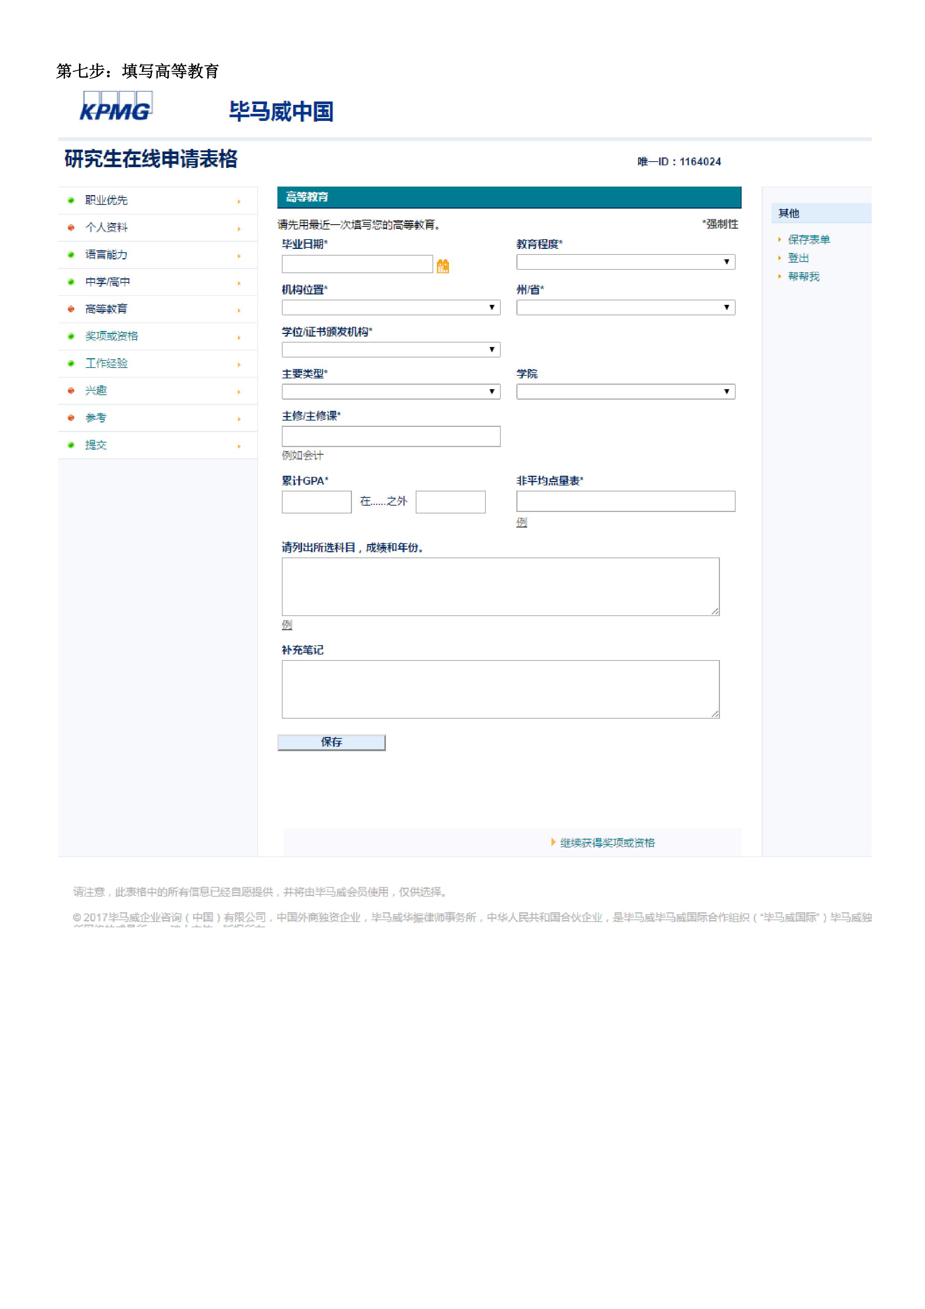This screenshot has width=925, height=1309.
Task: Open the graduation date calendar picker icon
Action: [443, 266]
